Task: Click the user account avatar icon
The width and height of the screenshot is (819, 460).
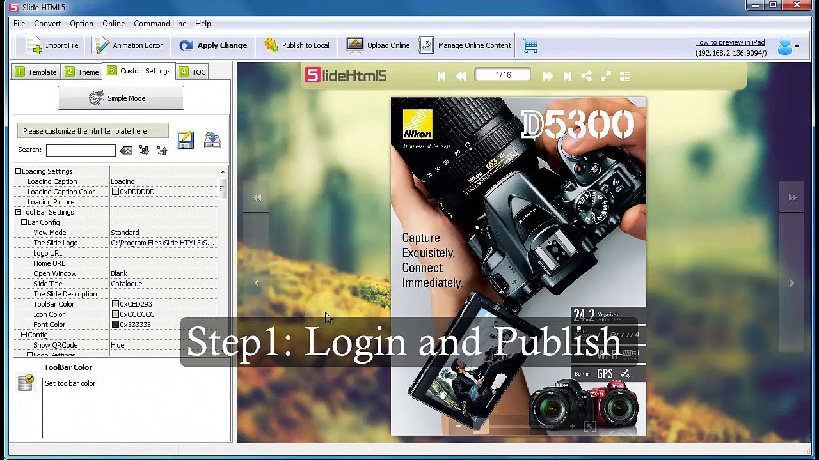Action: point(785,46)
